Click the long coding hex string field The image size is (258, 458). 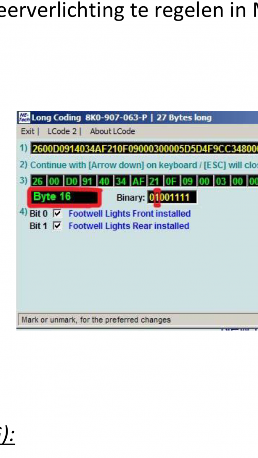coord(144,149)
